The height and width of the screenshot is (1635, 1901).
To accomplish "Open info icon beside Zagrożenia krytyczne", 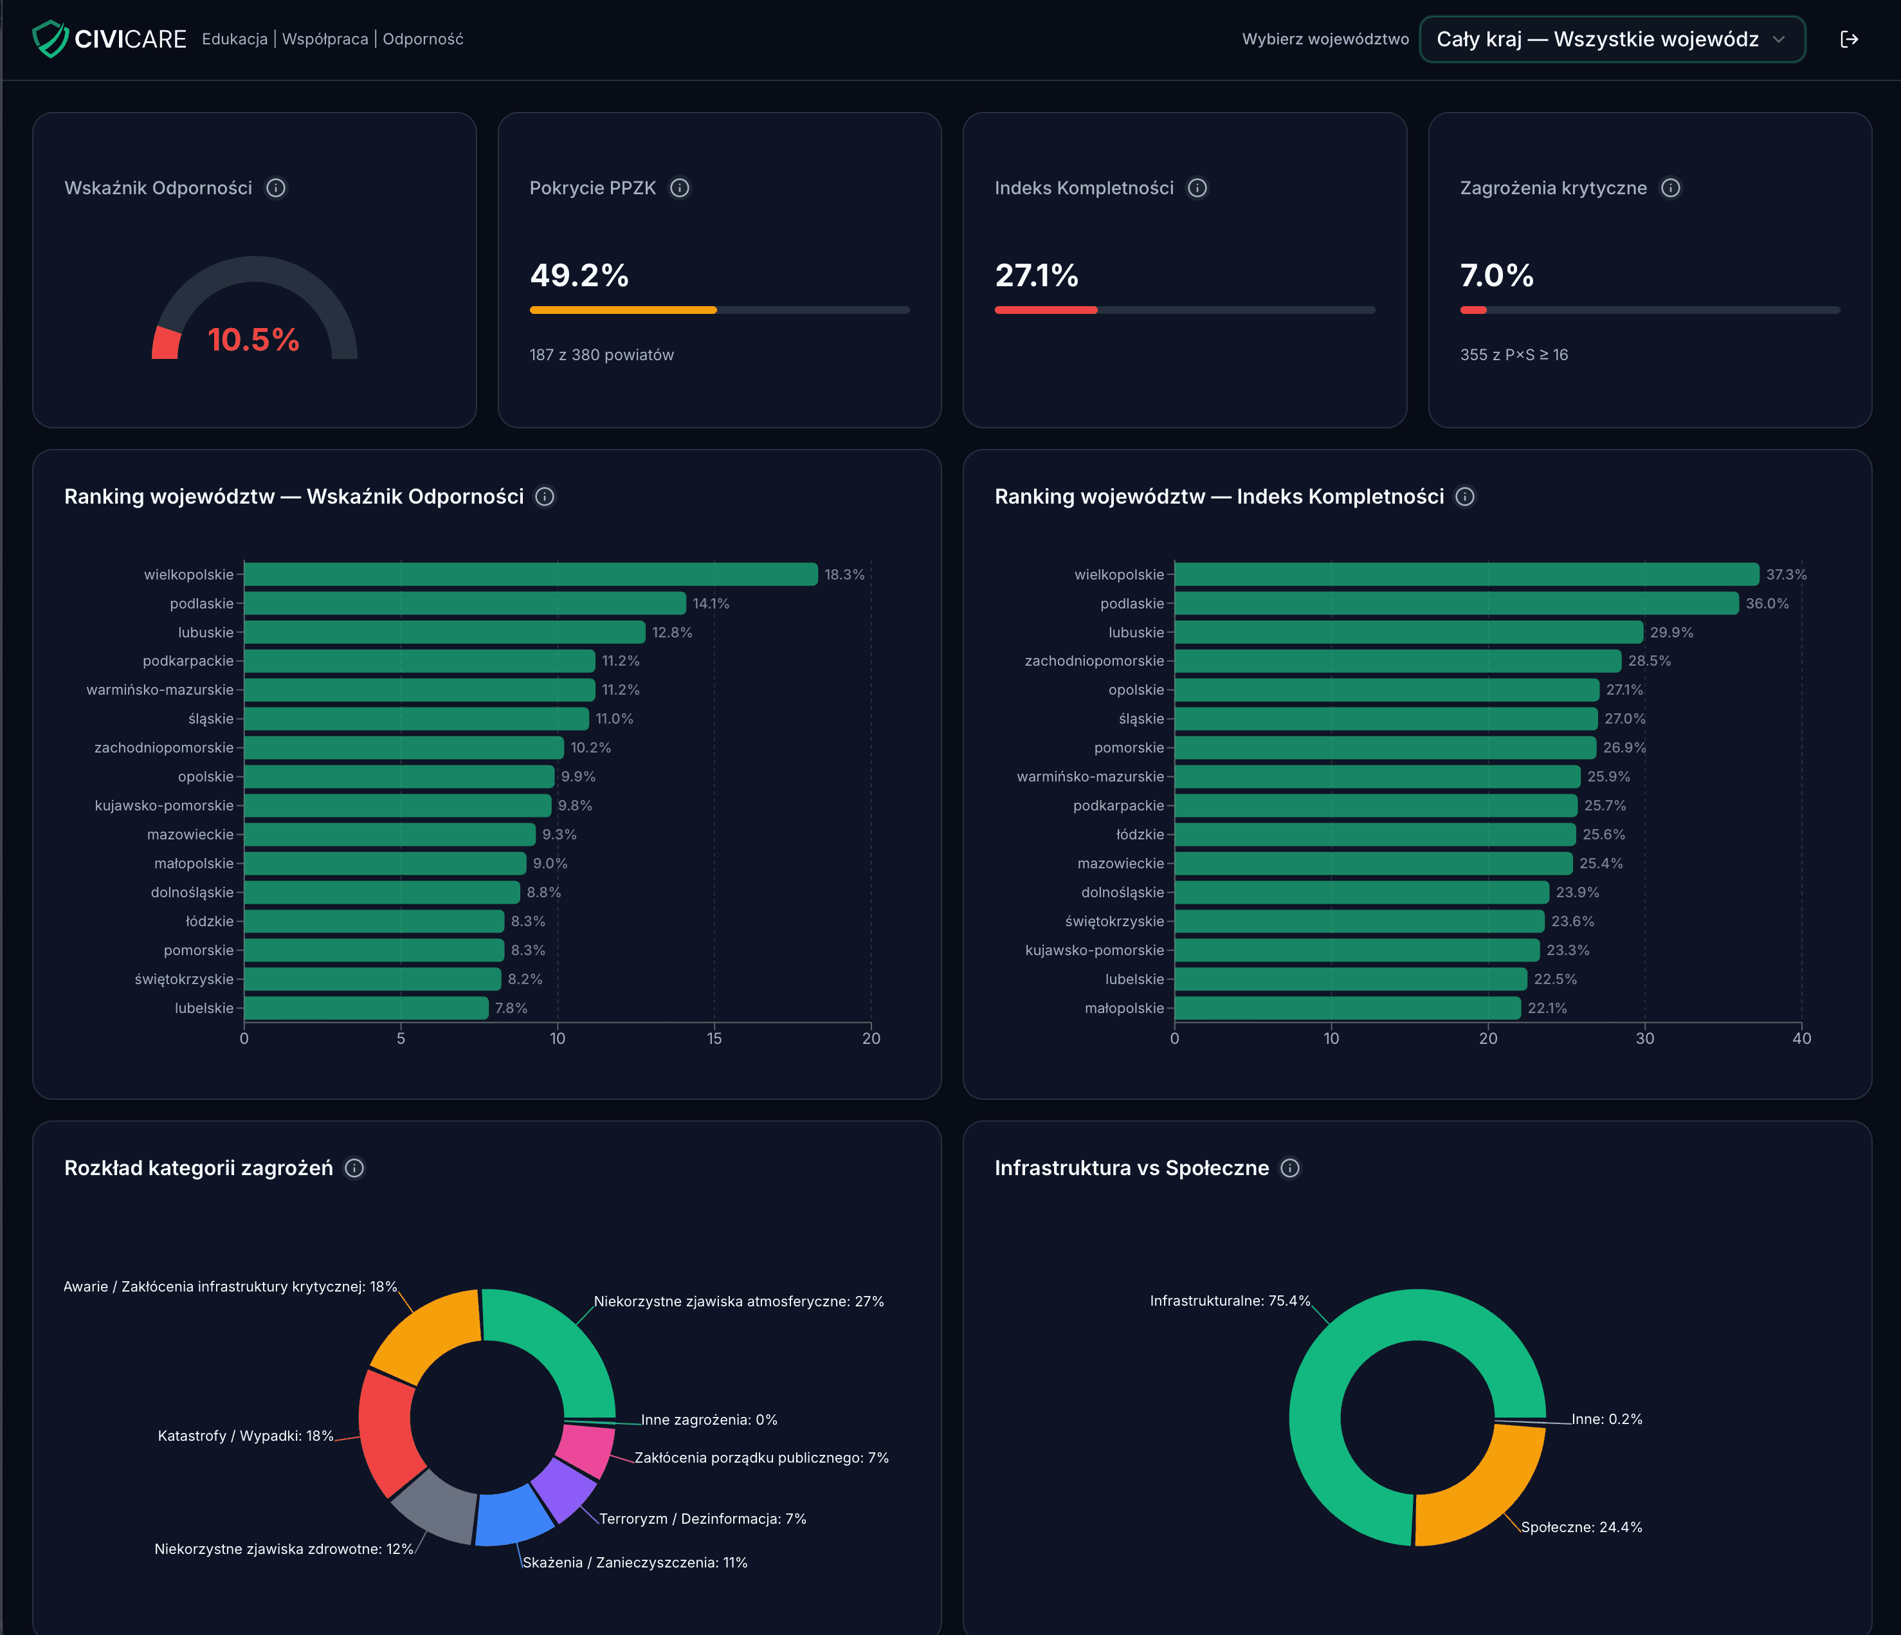I will tap(1671, 188).
